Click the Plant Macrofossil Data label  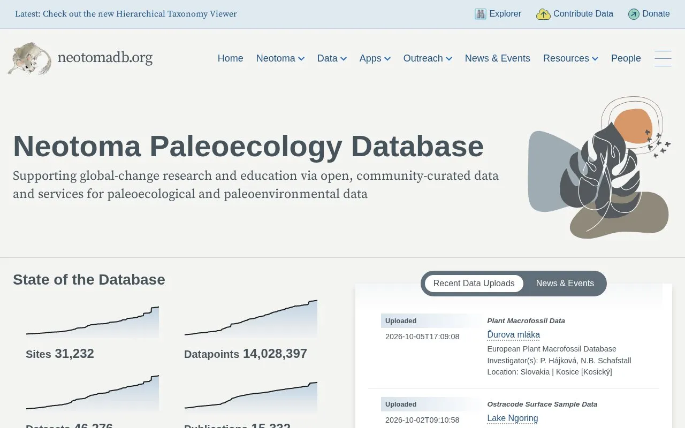tap(526, 321)
